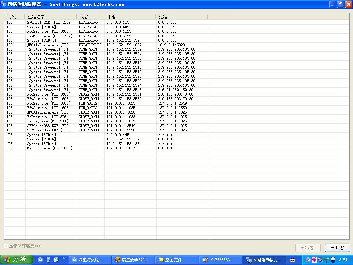Open the round tray icon beside keyboard
The width and height of the screenshot is (353, 265).
pyautogui.click(x=308, y=260)
